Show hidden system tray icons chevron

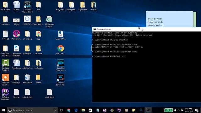tap(178, 110)
